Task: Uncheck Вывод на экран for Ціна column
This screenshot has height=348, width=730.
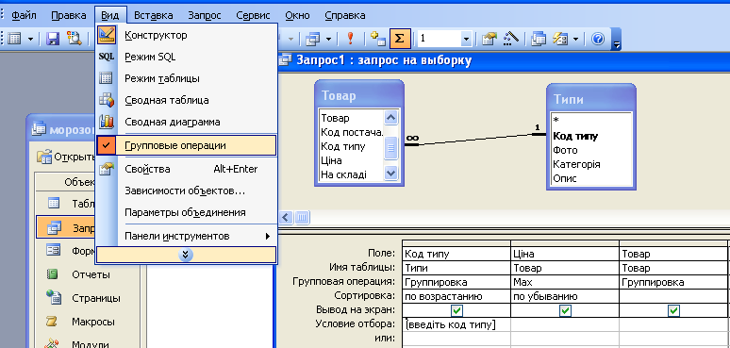Action: pyautogui.click(x=565, y=310)
